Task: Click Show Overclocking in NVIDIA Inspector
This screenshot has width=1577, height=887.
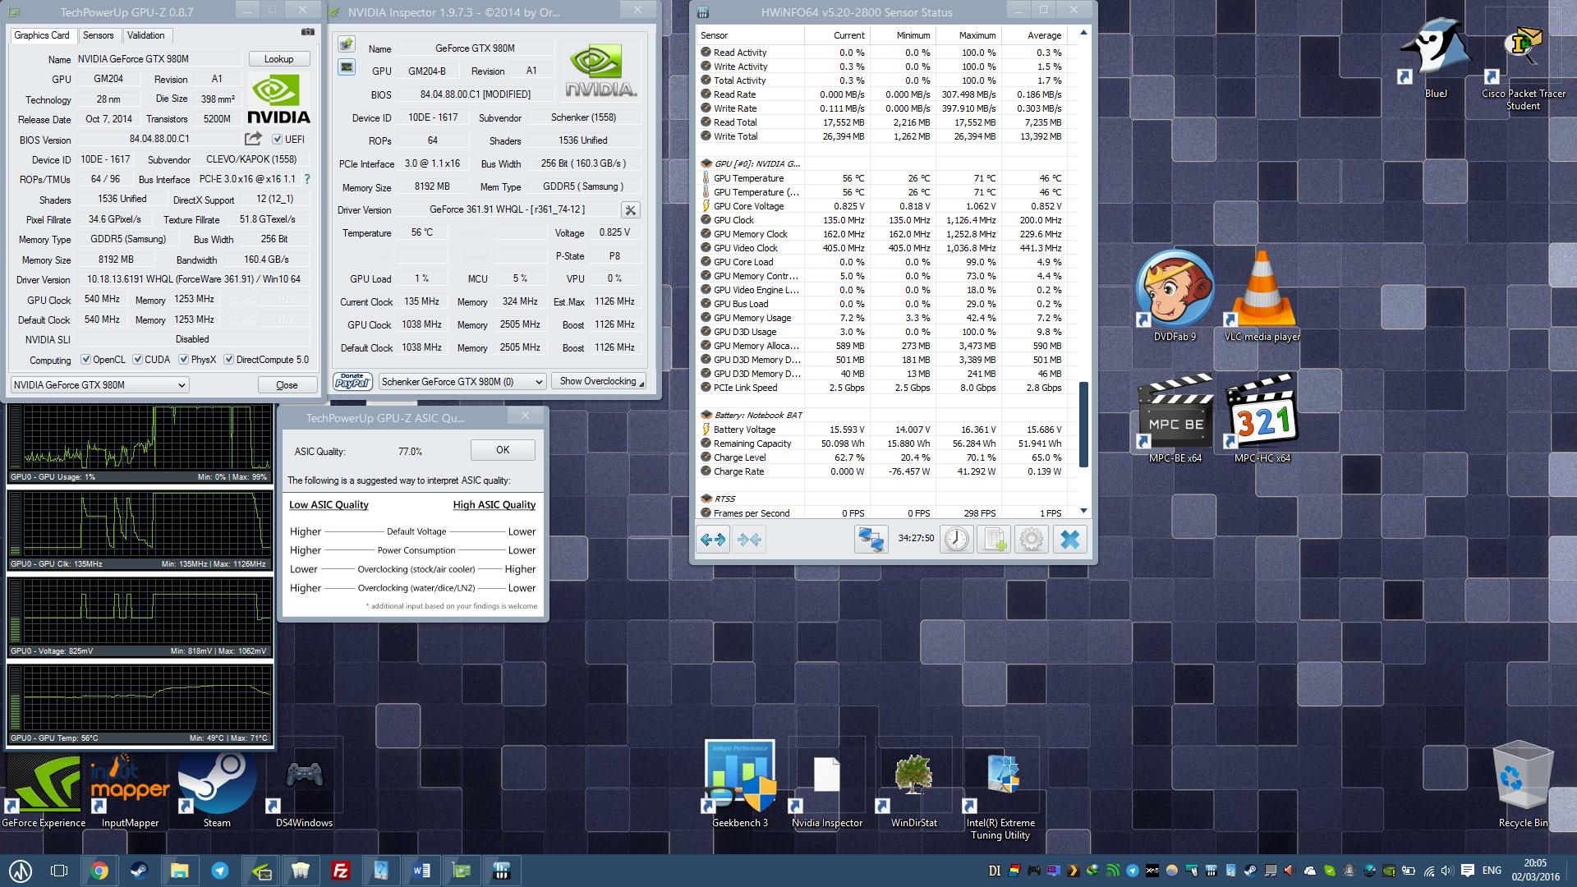Action: [x=598, y=381]
